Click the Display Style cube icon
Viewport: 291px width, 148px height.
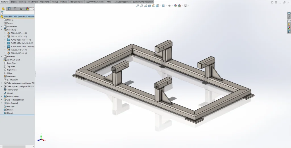click(163, 6)
